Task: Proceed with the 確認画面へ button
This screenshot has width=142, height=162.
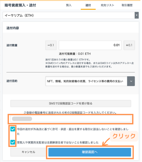Action: 90,152
